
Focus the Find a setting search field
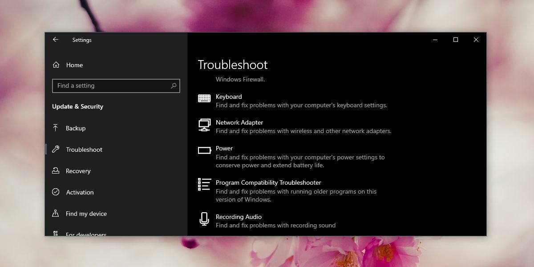[x=111, y=86]
